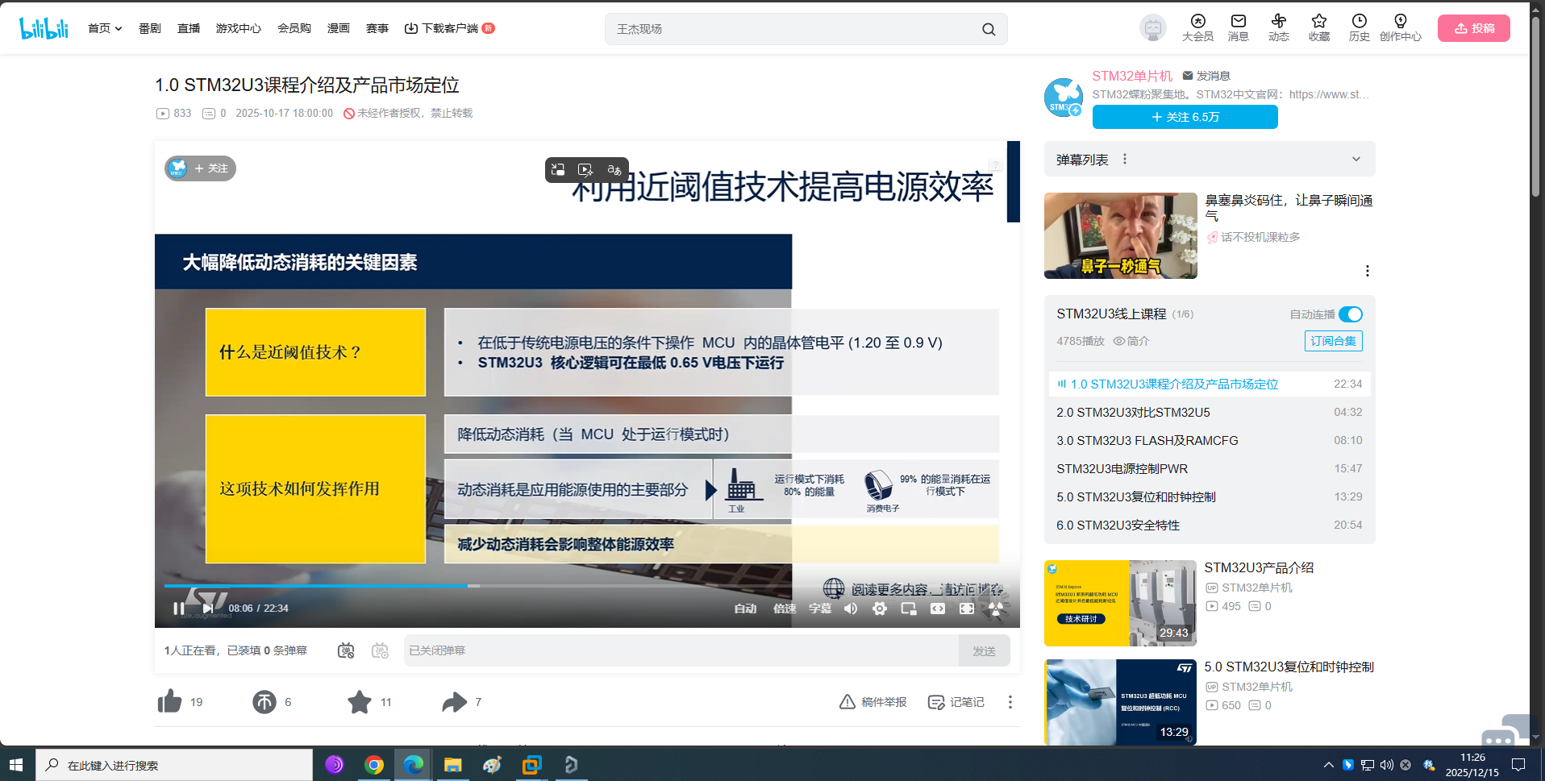Open the 历史 history icon
The image size is (1545, 781).
[1359, 27]
